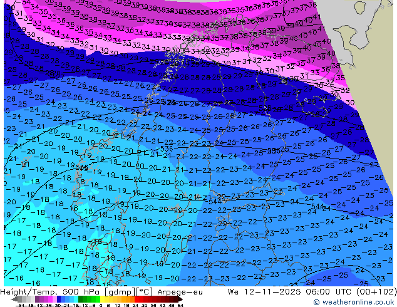Click the weatheronline.co.uk copyright link
This screenshot has width=397, height=307.
coord(354,303)
